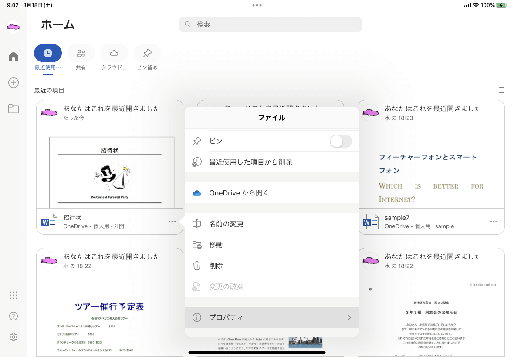The image size is (514, 357).
Task: Click the 最近の項目 section heading
Action: (x=49, y=90)
